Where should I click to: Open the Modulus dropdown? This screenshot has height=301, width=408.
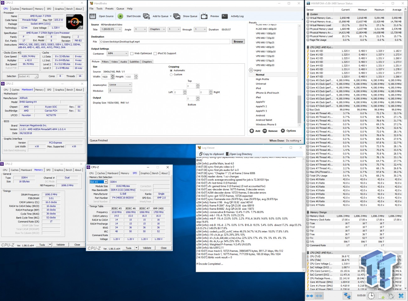pyautogui.click(x=120, y=91)
